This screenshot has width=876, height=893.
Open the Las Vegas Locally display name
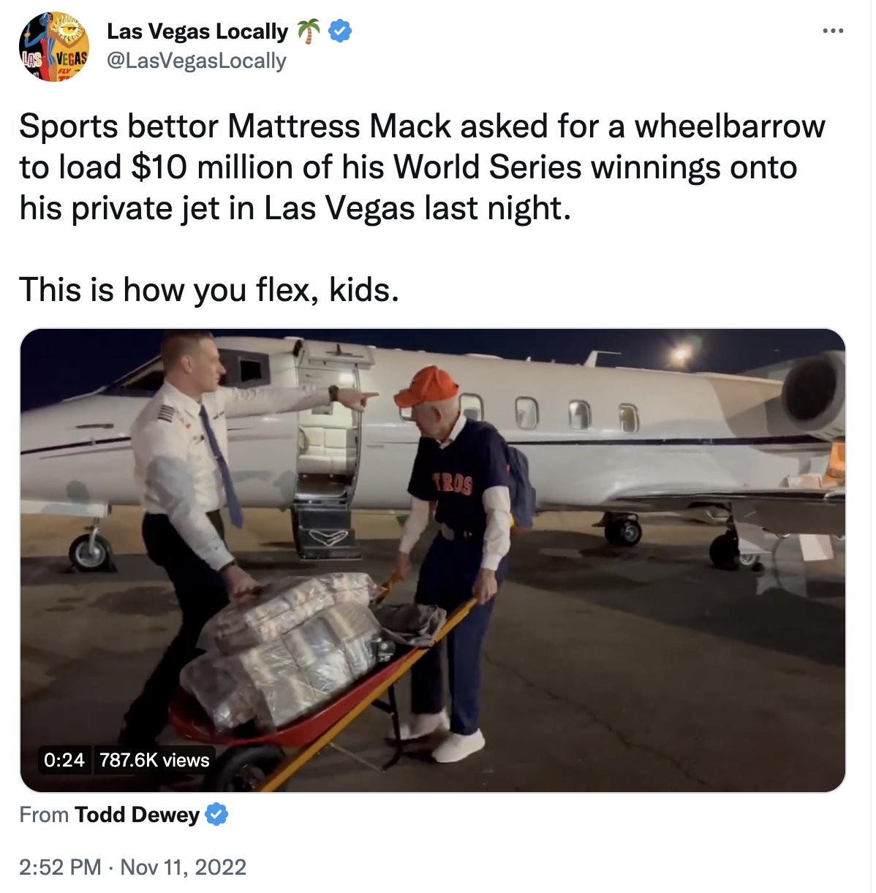(x=197, y=31)
